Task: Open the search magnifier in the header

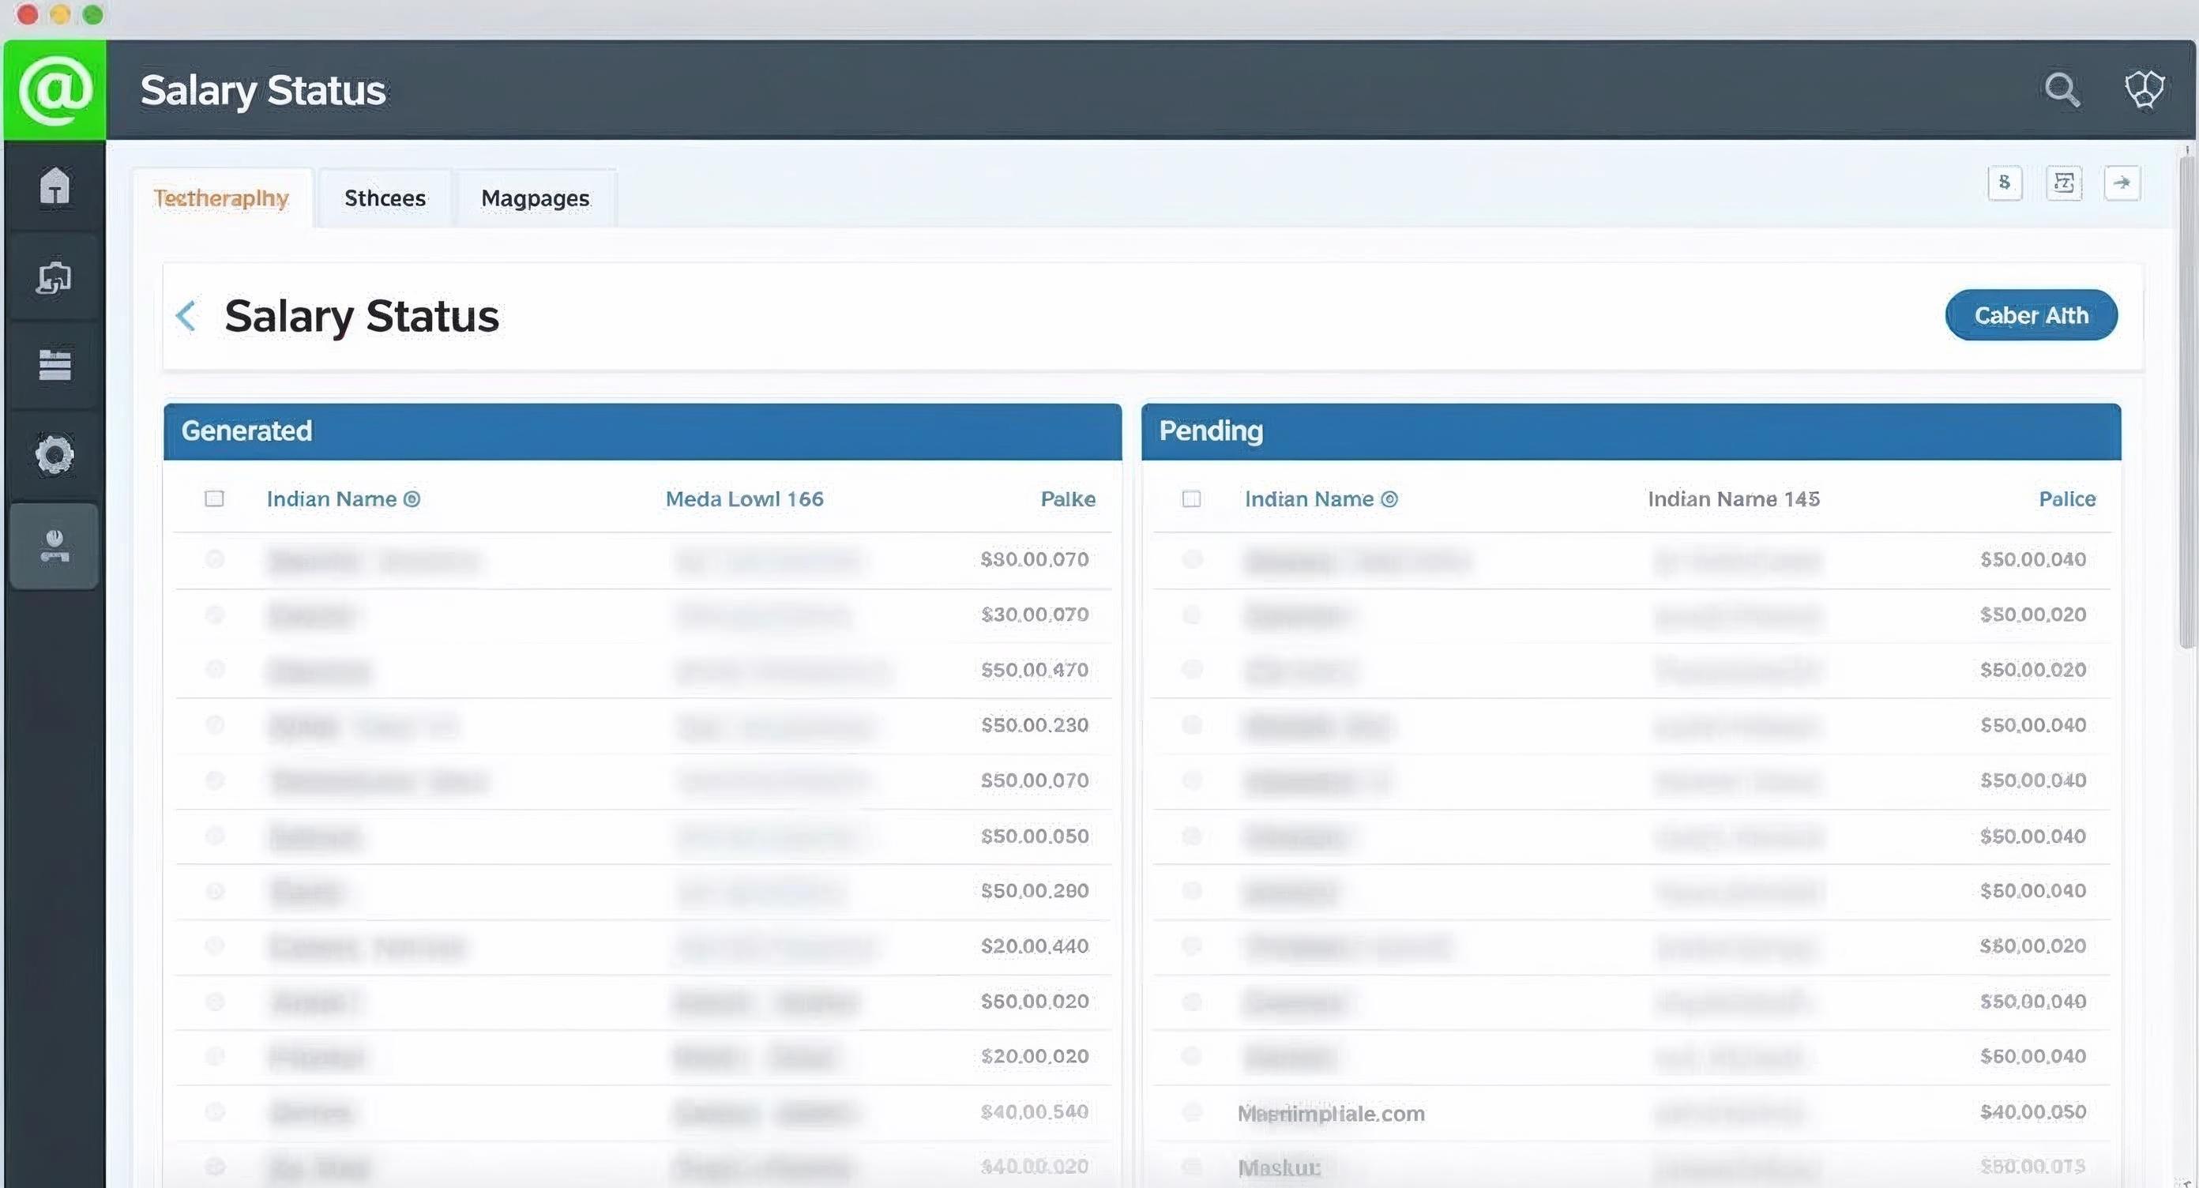Action: click(x=2062, y=89)
